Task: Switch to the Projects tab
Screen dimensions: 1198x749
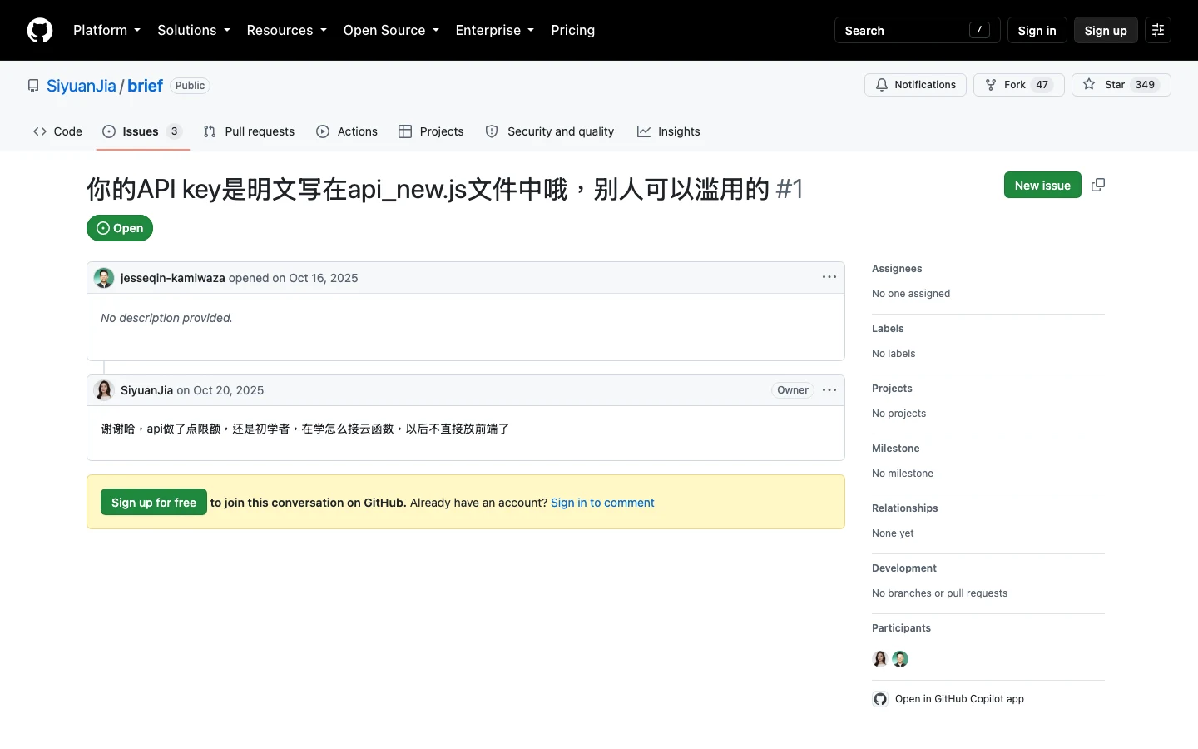Action: 431,131
